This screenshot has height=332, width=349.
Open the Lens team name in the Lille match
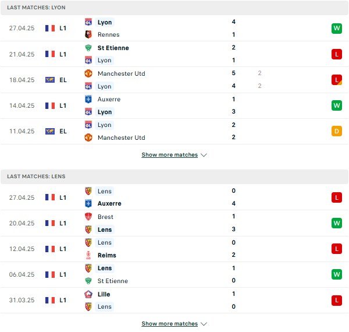(105, 306)
